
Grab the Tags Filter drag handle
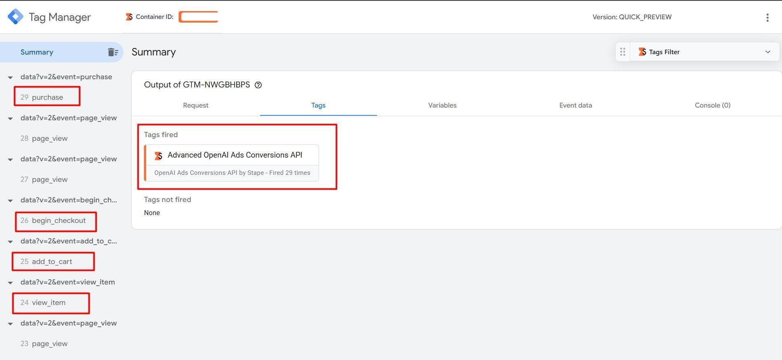[x=623, y=52]
